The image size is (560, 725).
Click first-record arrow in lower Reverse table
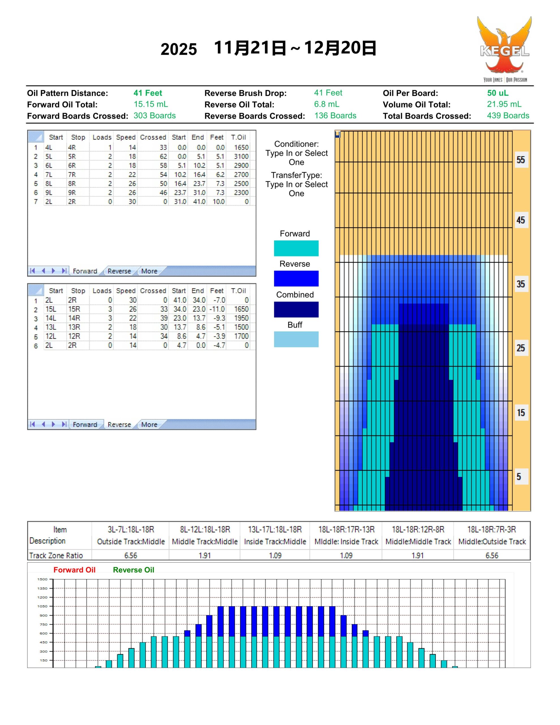click(x=32, y=424)
